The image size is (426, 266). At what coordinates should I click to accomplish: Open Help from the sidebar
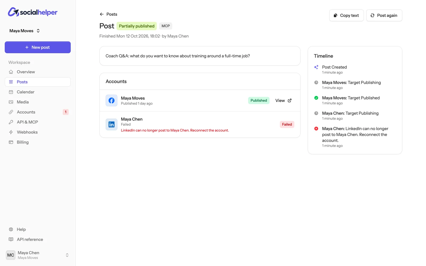pos(38,229)
